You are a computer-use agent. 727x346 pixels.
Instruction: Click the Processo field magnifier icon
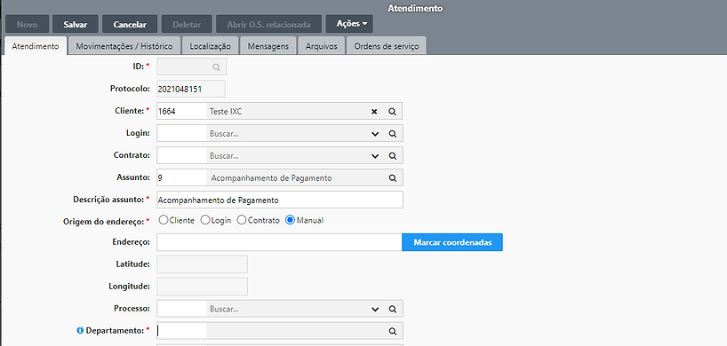[x=392, y=309]
